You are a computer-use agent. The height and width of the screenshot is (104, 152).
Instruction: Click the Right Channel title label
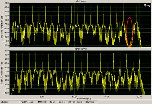click(80, 49)
